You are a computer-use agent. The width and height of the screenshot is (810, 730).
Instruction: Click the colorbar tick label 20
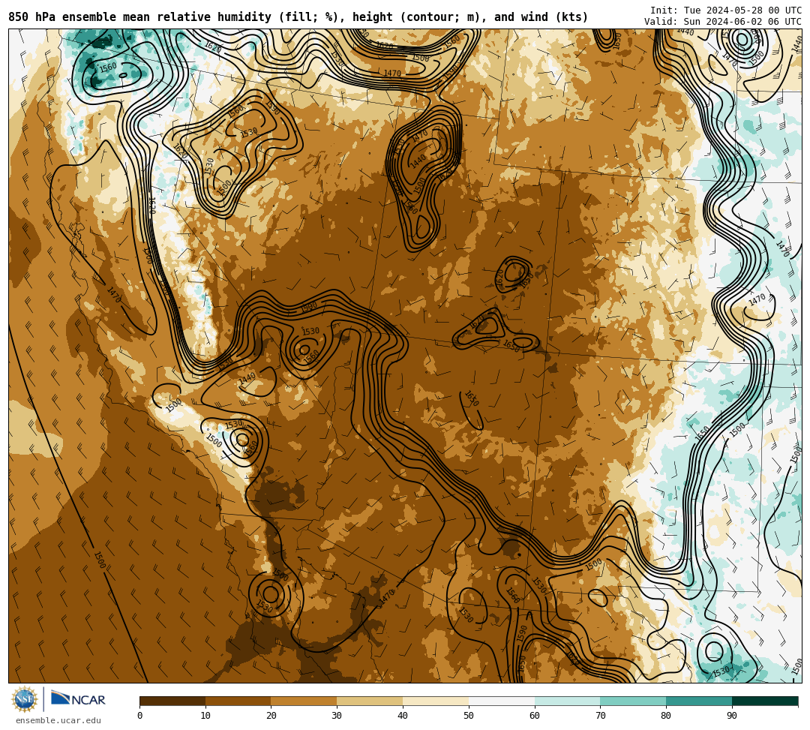(x=271, y=716)
